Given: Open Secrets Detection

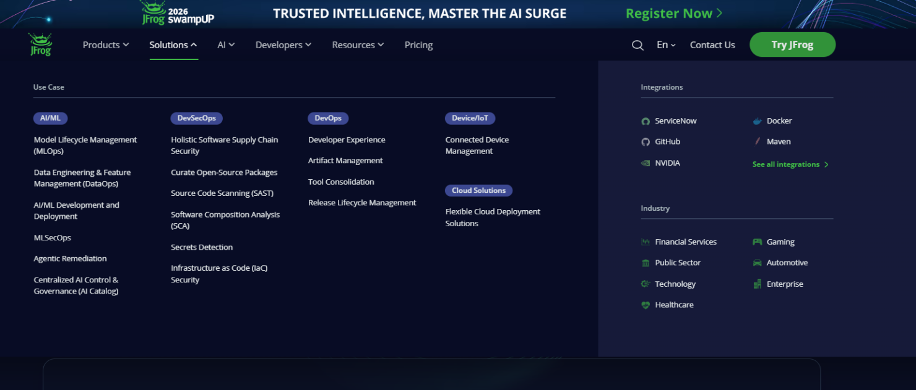Looking at the screenshot, I should [x=202, y=247].
